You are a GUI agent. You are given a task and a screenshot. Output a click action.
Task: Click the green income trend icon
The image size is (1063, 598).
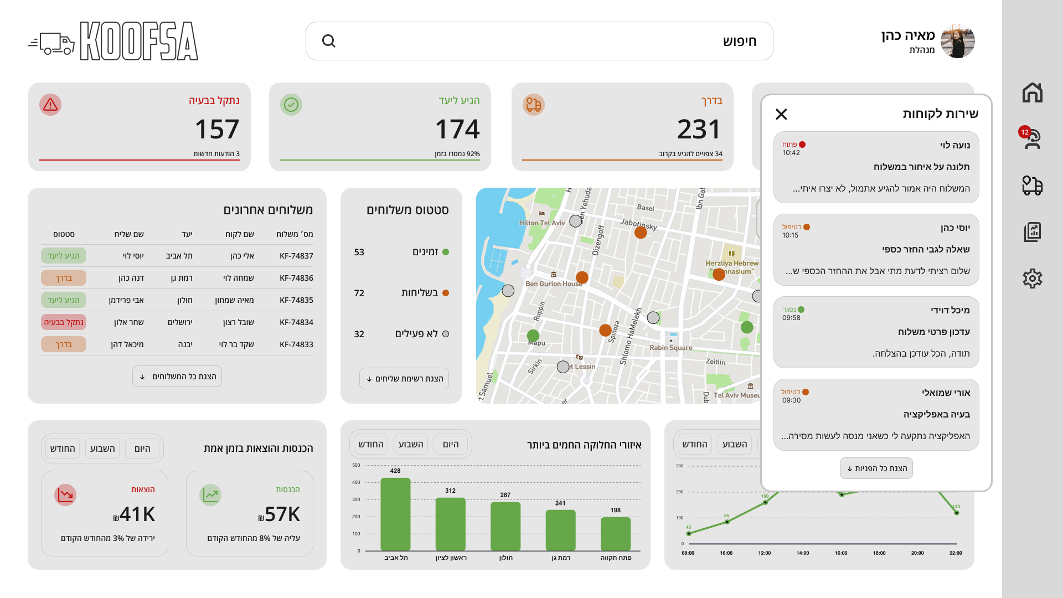[x=210, y=495]
